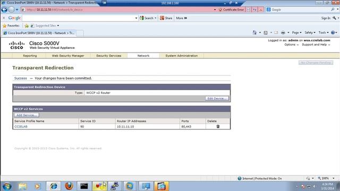The height and width of the screenshot is (191, 340).
Task: Open the Favorites star button
Action: click(x=11, y=25)
